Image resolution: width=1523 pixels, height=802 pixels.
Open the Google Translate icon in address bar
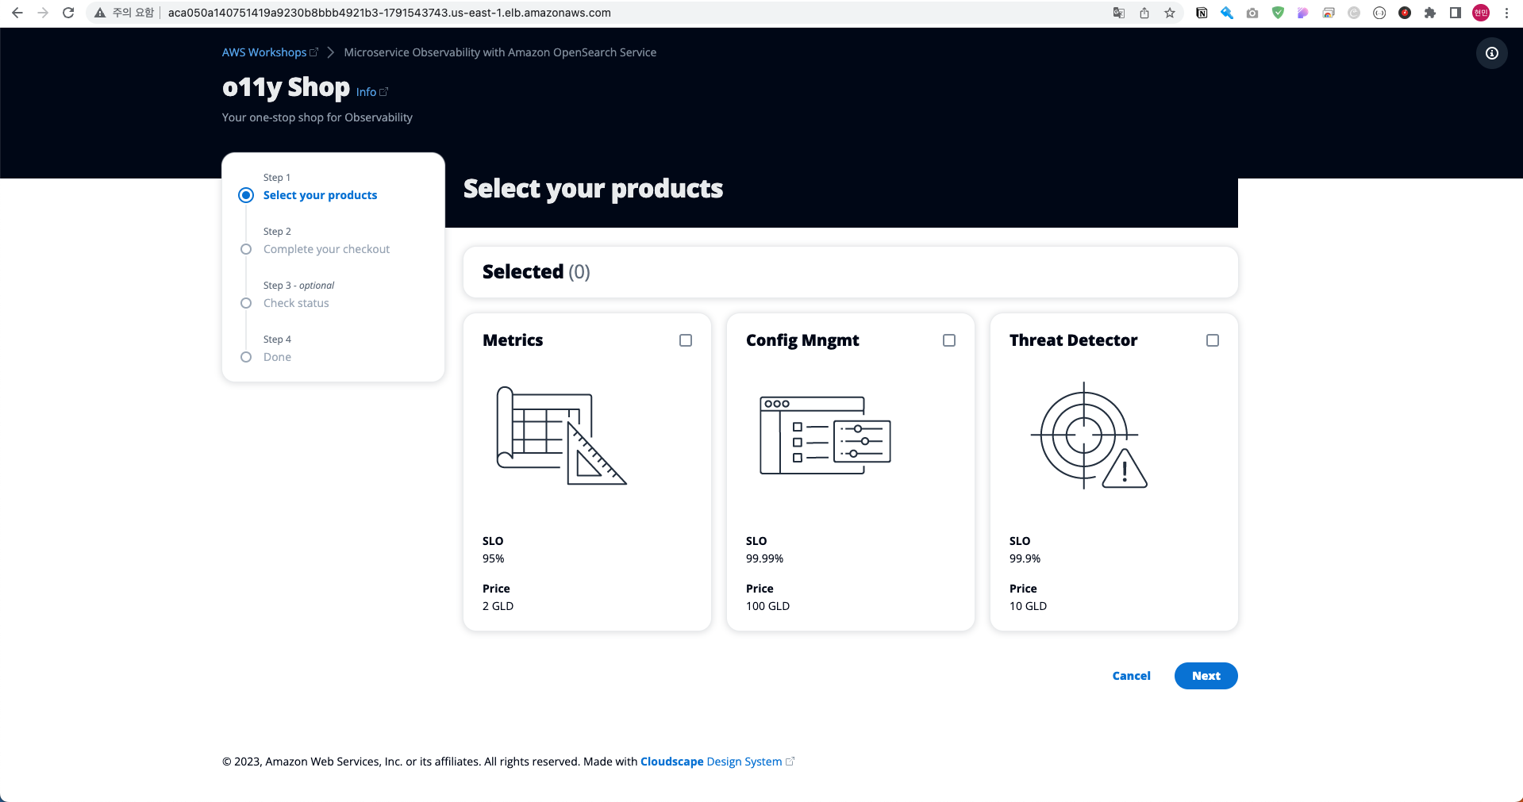click(1119, 13)
